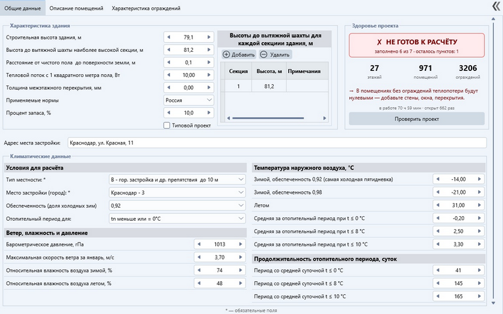Switch to Описание помещений tab

coord(76,9)
